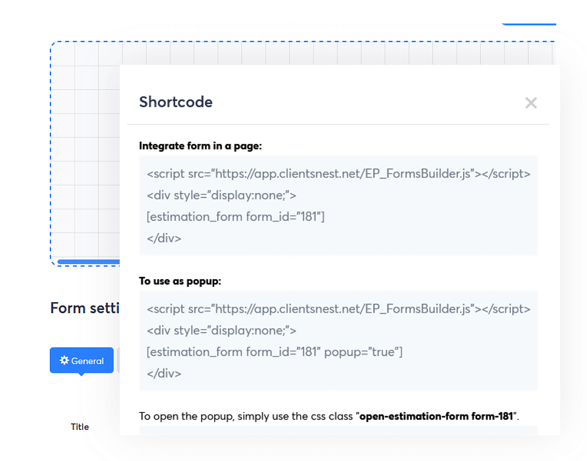Click the "Integrate form in a page:" label
Screen dimensions: 587x461
200,146
